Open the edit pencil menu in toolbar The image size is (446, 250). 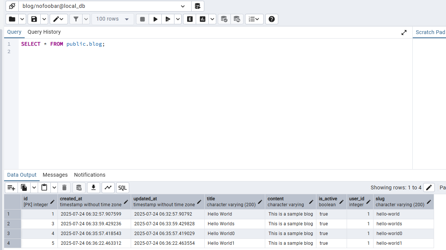coord(59,19)
